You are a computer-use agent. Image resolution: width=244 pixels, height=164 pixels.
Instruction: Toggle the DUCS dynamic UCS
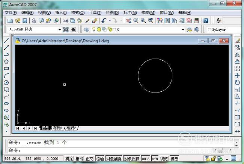pyautogui.click(x=146, y=158)
